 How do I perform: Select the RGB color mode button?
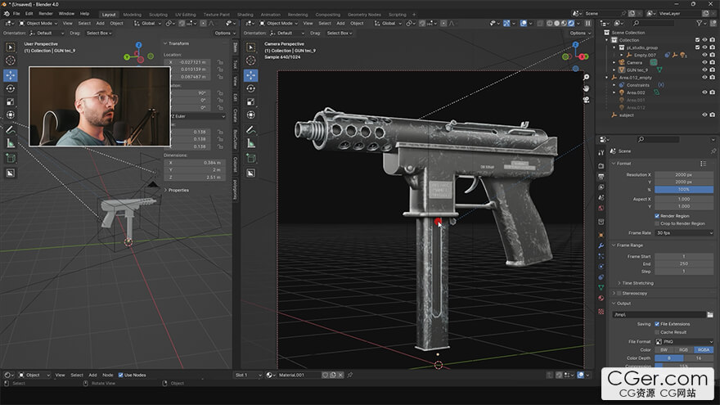pyautogui.click(x=683, y=349)
